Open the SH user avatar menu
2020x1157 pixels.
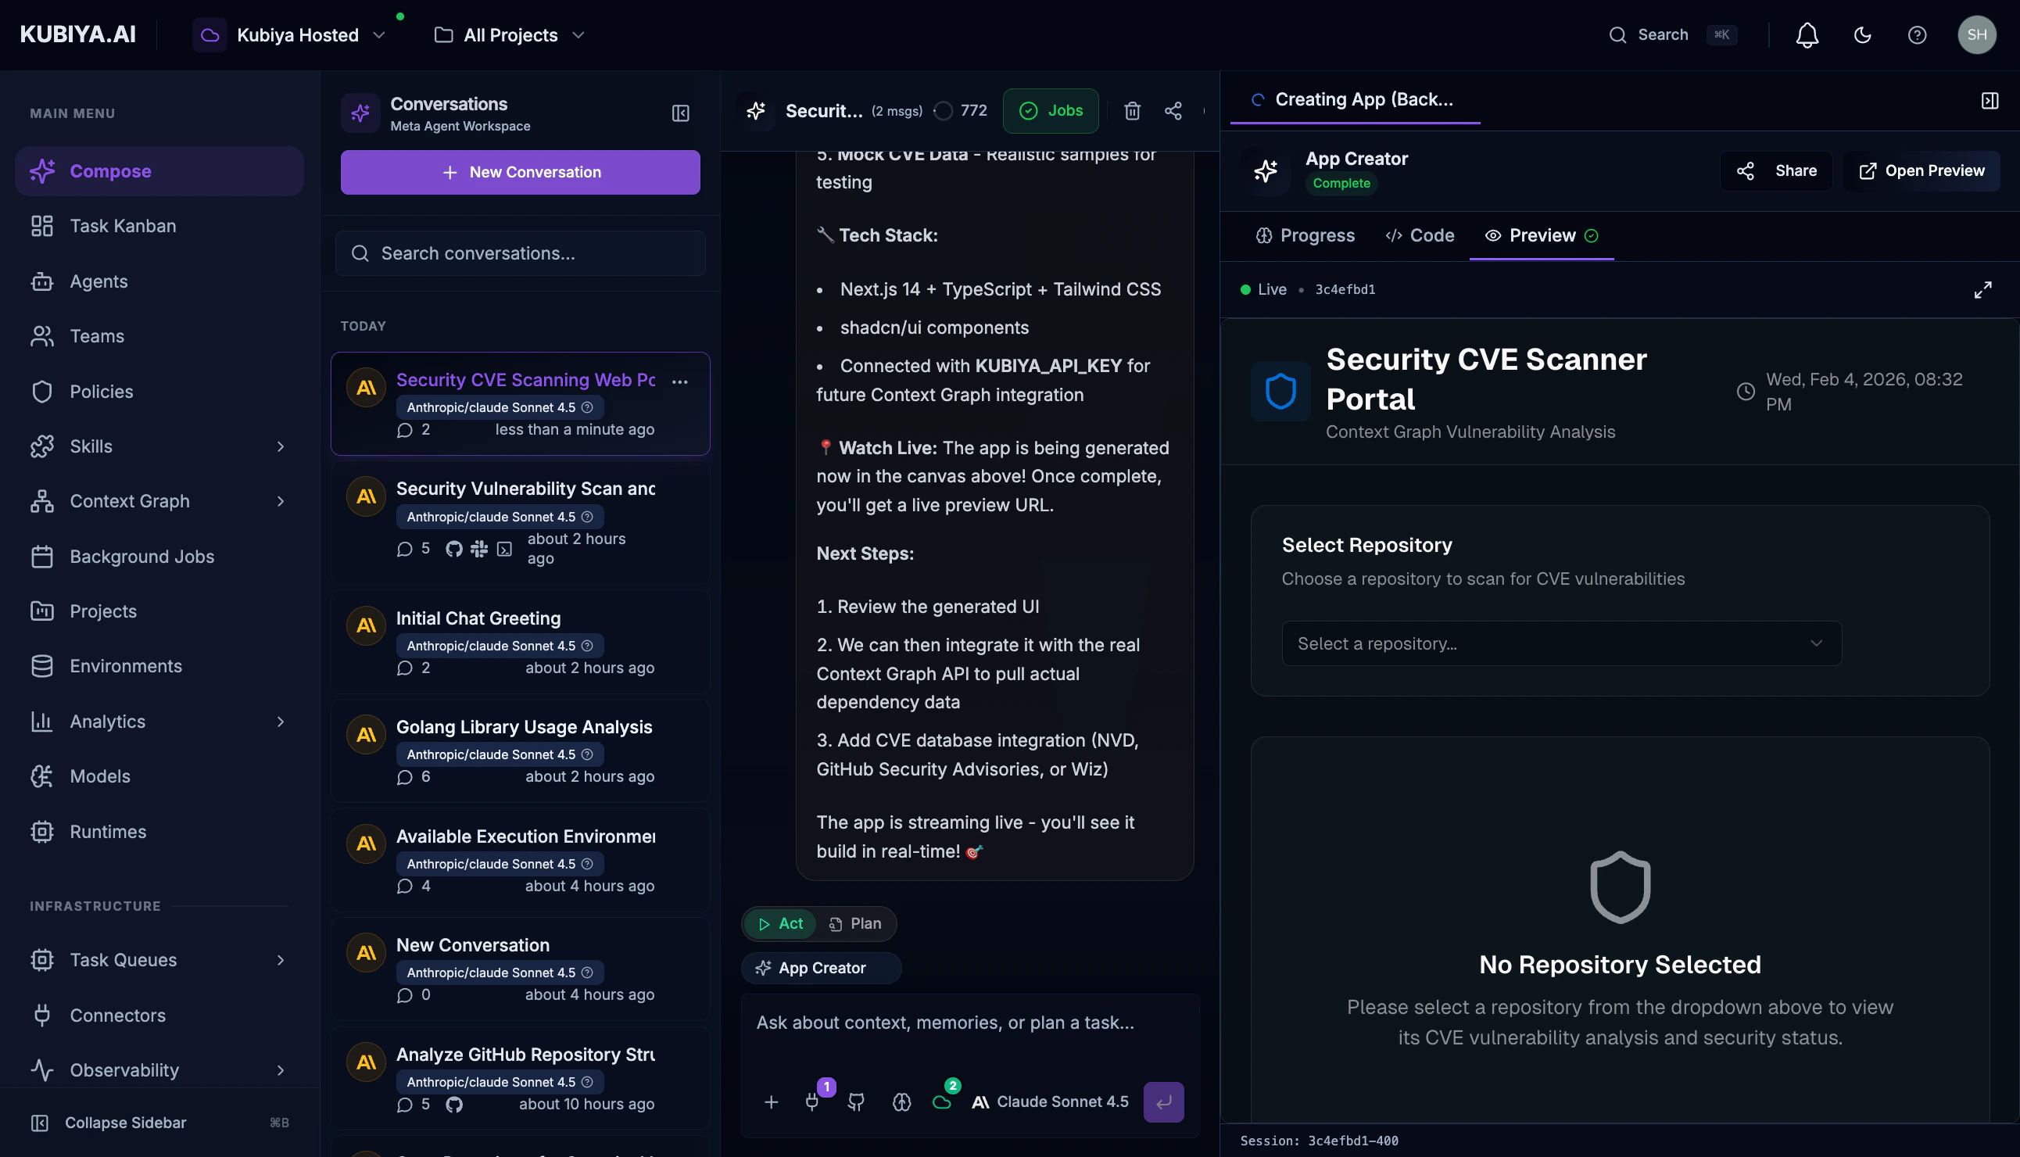1976,35
